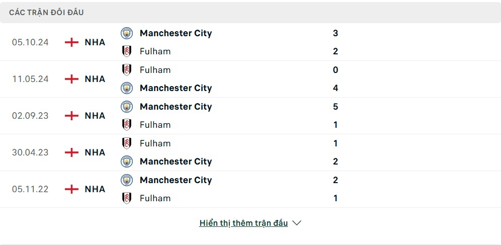Screen dimensions: 501x245
Task: Click Fulham crest in 05.10.24 match
Action: [x=127, y=51]
